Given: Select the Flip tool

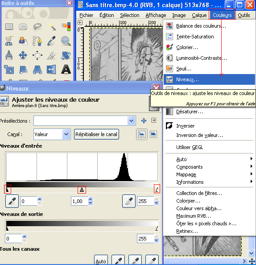Looking at the screenshot, I should click(x=52, y=69).
